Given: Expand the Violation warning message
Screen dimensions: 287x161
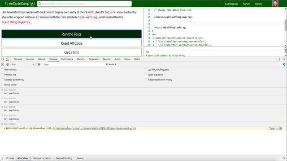Looking at the screenshot, I should [4, 128].
